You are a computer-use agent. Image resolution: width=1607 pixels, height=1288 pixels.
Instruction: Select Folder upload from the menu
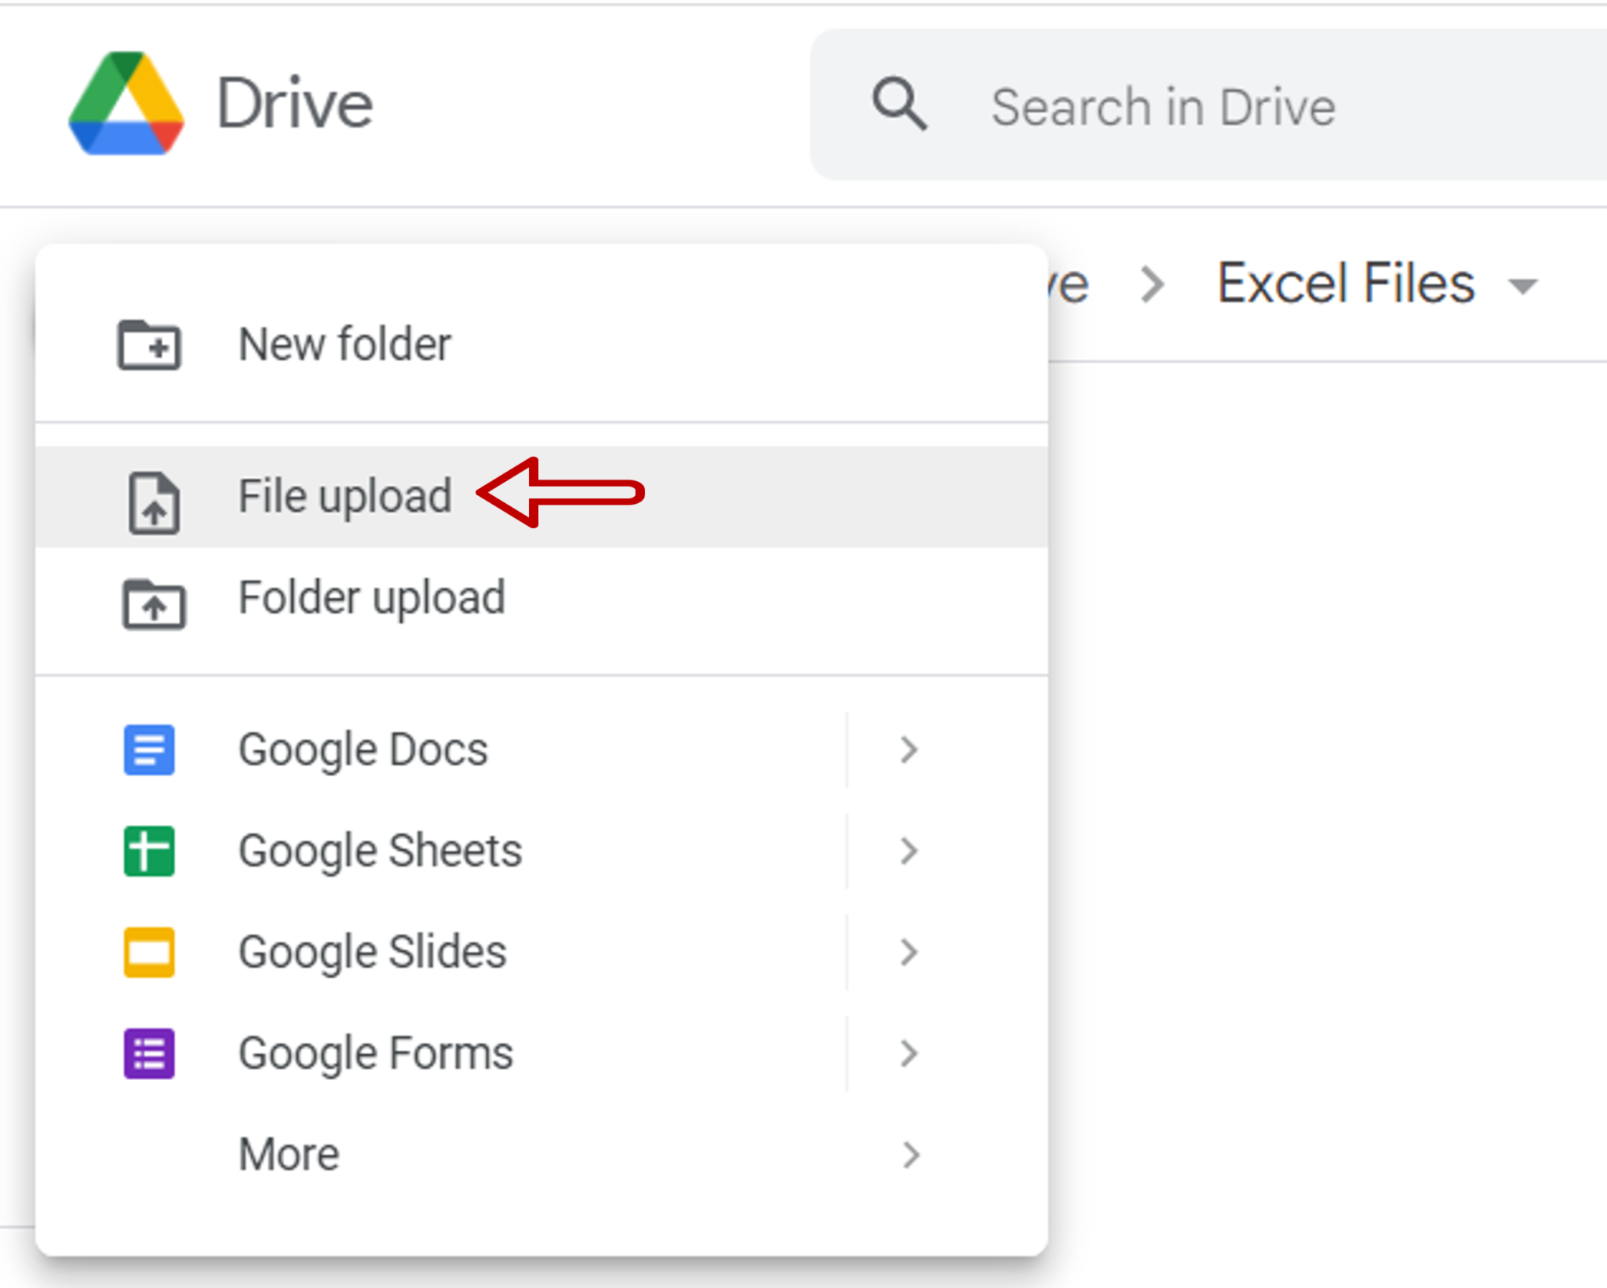coord(371,597)
